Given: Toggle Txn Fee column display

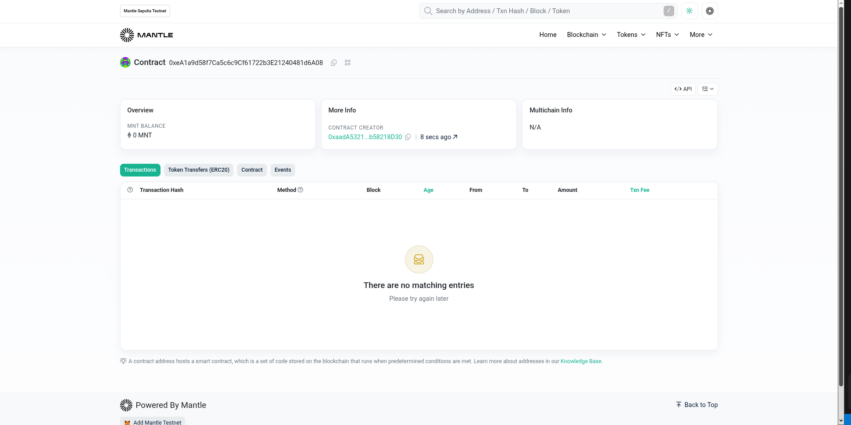Looking at the screenshot, I should tap(639, 190).
